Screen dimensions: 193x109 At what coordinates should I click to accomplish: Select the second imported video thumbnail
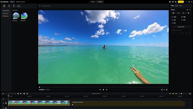click(24, 16)
